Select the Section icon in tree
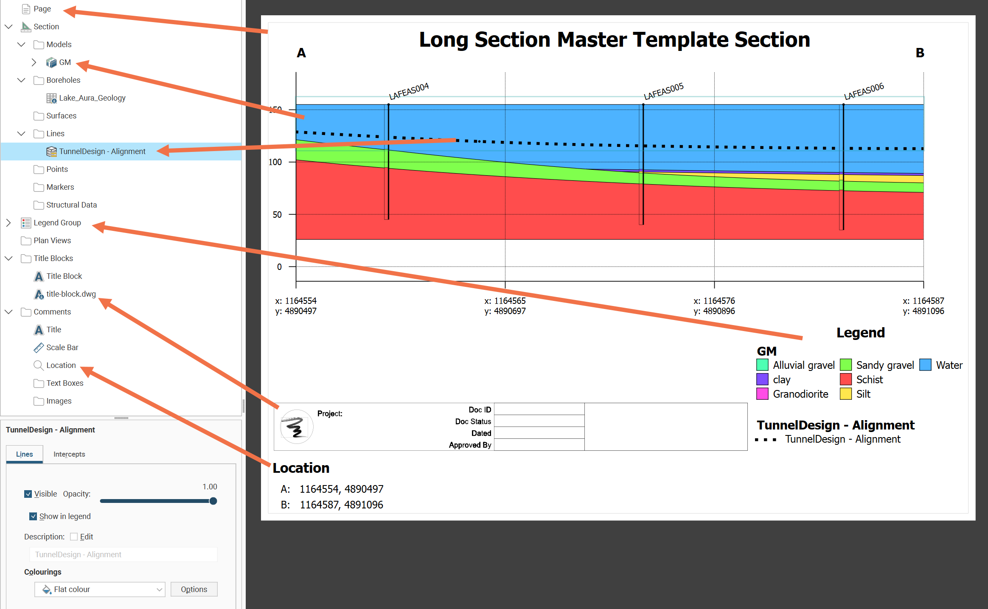Screen dimensions: 988x609 click(26, 27)
